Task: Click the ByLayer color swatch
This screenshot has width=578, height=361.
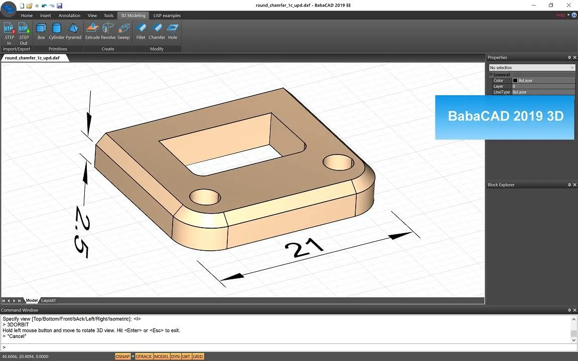Action: (x=515, y=81)
